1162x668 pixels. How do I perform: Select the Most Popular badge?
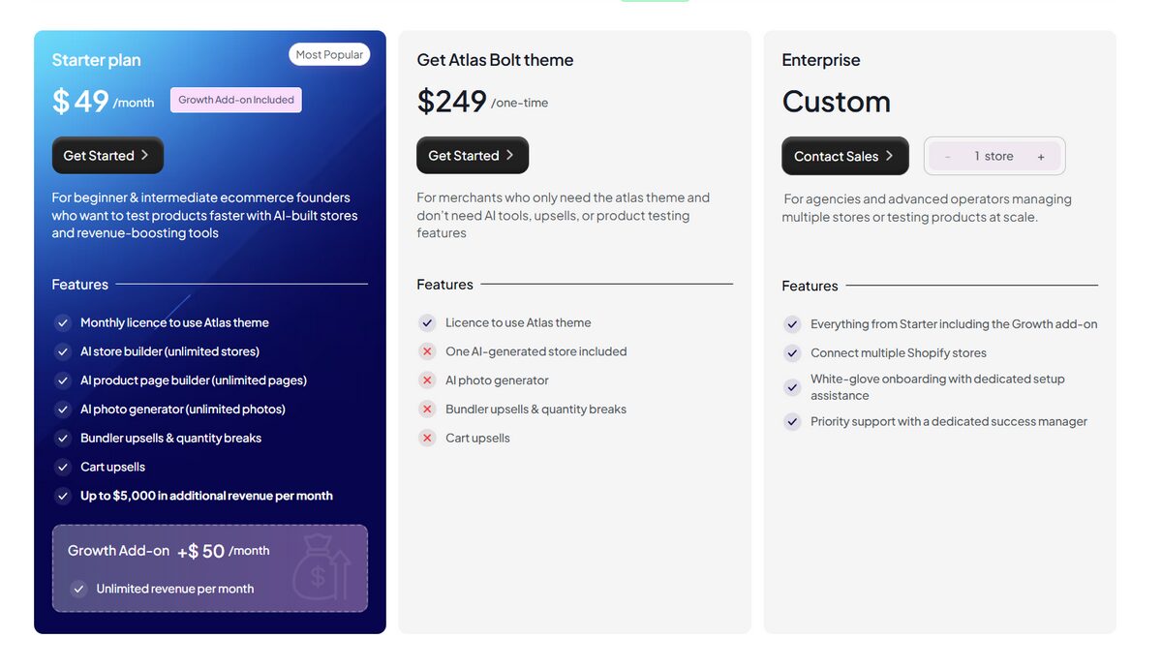pos(329,54)
